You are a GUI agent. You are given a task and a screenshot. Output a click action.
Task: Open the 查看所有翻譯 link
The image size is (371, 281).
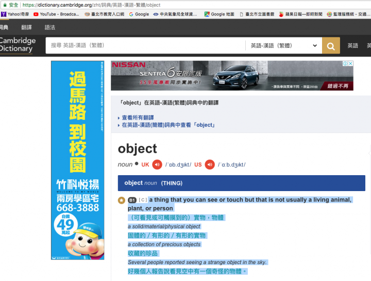click(138, 118)
